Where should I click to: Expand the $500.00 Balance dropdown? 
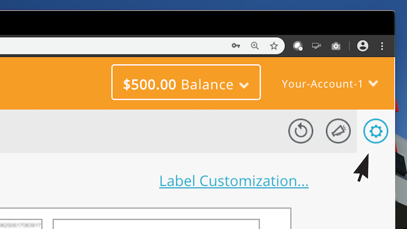pyautogui.click(x=186, y=82)
